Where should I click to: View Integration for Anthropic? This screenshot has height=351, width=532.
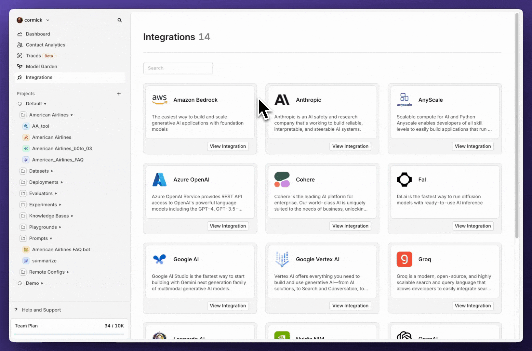[350, 146]
